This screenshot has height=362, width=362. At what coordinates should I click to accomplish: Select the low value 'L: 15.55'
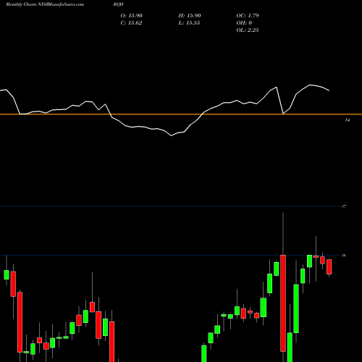pyautogui.click(x=189, y=23)
